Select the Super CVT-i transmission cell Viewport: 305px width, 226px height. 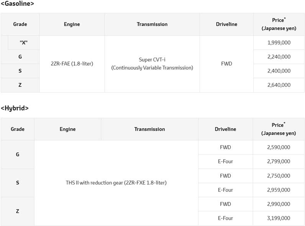tap(152, 64)
